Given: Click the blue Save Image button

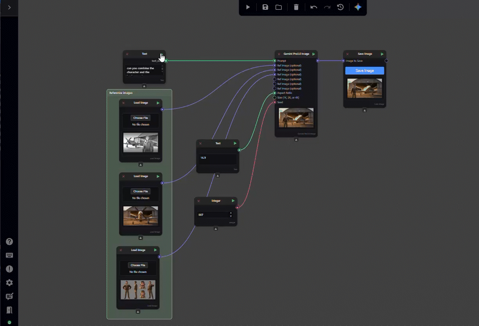Looking at the screenshot, I should [x=365, y=71].
